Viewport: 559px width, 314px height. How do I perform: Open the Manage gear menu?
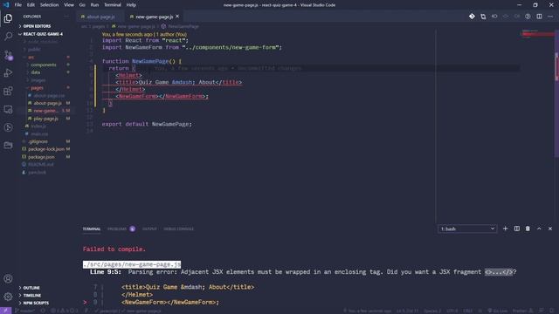(8, 297)
